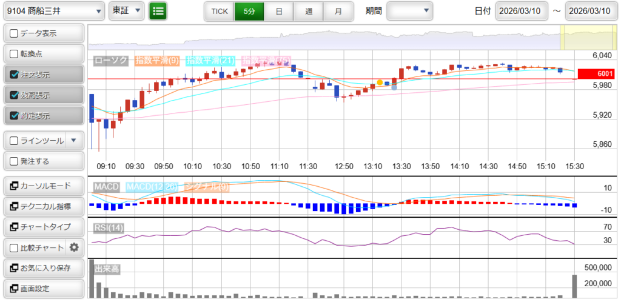
Task: Open the 9104 商船三井 stock dropdown
Action: tap(53, 11)
